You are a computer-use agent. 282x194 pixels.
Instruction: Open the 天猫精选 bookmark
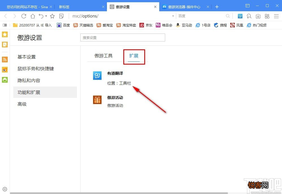point(83,25)
